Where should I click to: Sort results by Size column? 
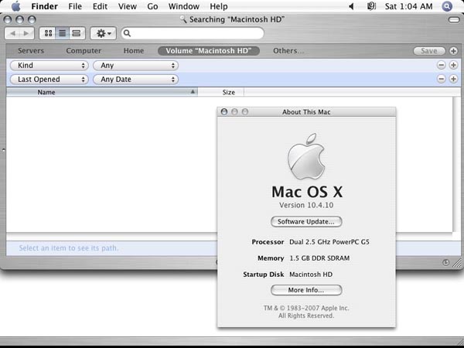220,92
